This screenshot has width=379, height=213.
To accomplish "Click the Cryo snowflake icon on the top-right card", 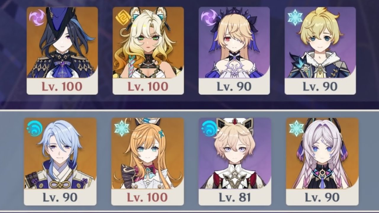I will [x=295, y=17].
